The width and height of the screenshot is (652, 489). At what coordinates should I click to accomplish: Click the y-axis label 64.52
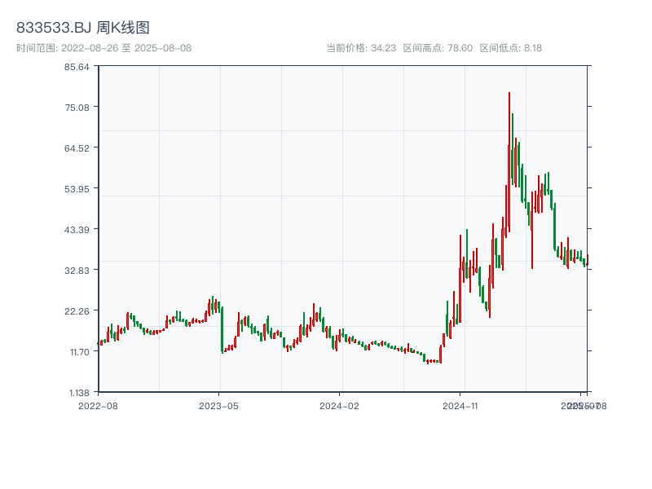[77, 148]
